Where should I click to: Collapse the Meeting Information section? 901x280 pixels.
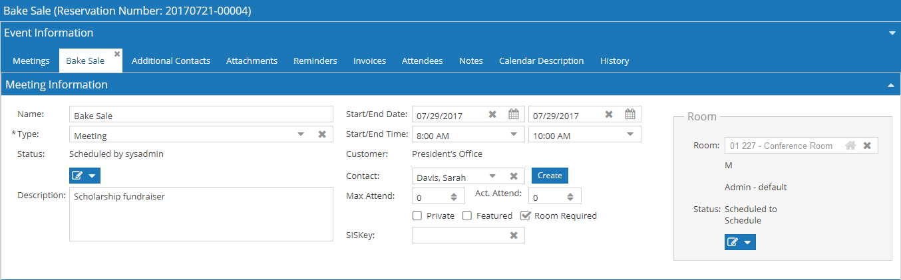(890, 85)
